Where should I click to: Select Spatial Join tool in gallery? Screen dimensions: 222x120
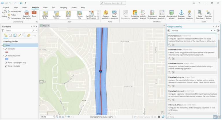coord(68,15)
